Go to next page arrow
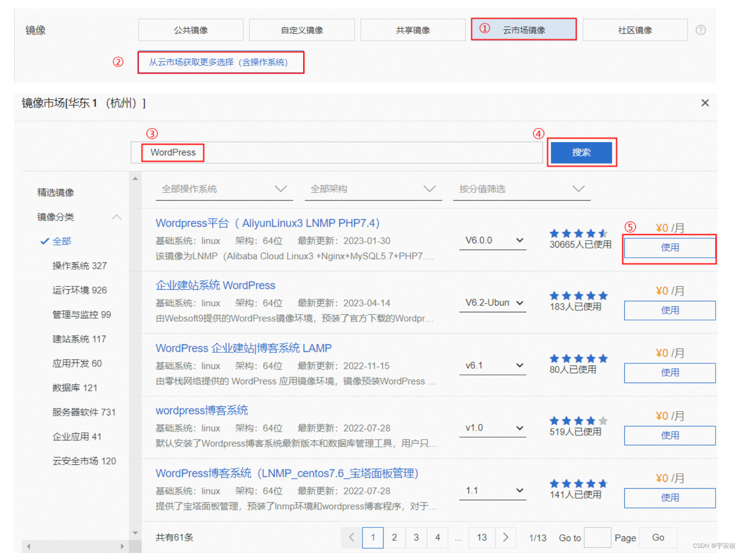This screenshot has width=742, height=553. pyautogui.click(x=506, y=538)
